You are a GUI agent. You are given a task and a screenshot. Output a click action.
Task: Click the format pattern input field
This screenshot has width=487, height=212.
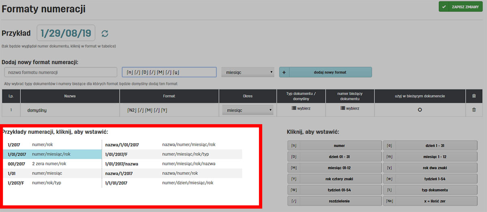point(169,72)
